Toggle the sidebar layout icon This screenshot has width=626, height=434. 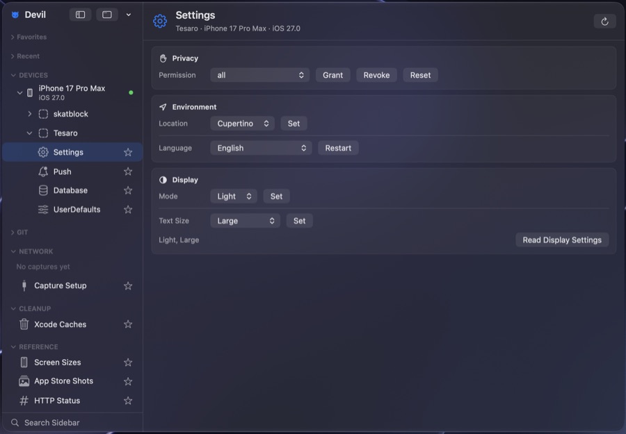coord(80,15)
